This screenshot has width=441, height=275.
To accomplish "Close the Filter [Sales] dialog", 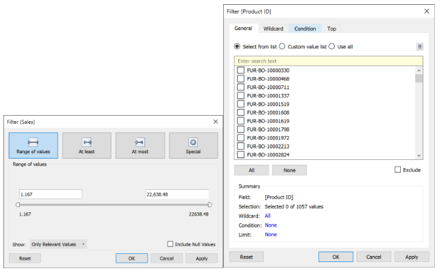I will pyautogui.click(x=216, y=121).
